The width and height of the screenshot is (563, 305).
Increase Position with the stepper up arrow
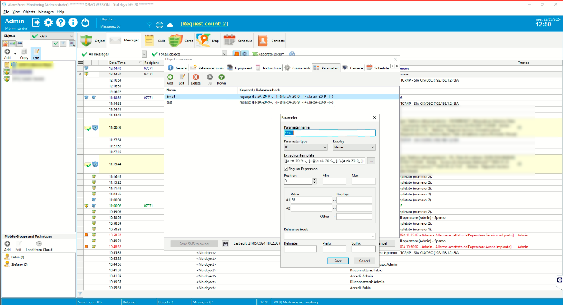tap(314, 179)
